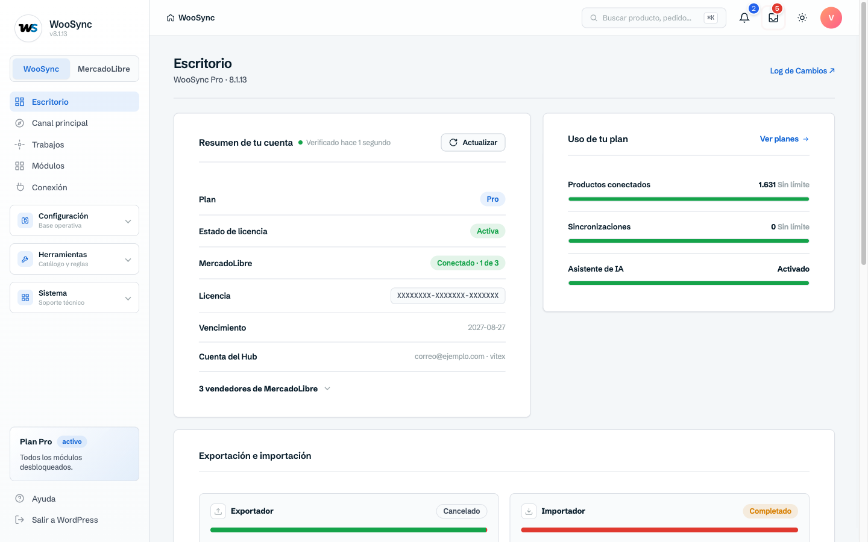Click the Importador download icon

click(x=529, y=511)
